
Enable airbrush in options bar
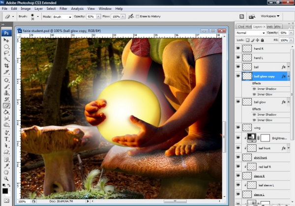(x=131, y=16)
